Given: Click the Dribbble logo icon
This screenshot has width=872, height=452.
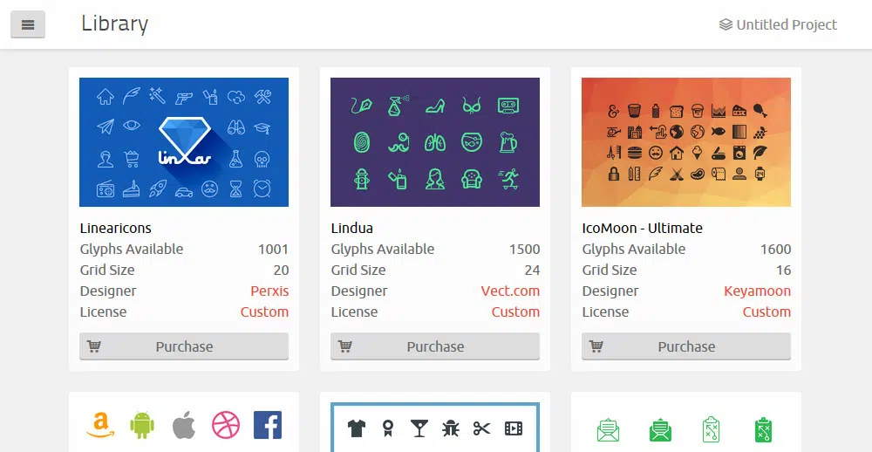Looking at the screenshot, I should tap(226, 425).
